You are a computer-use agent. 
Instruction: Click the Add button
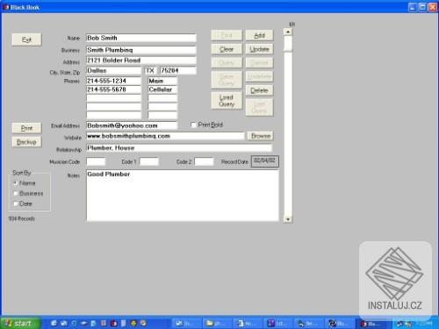259,35
